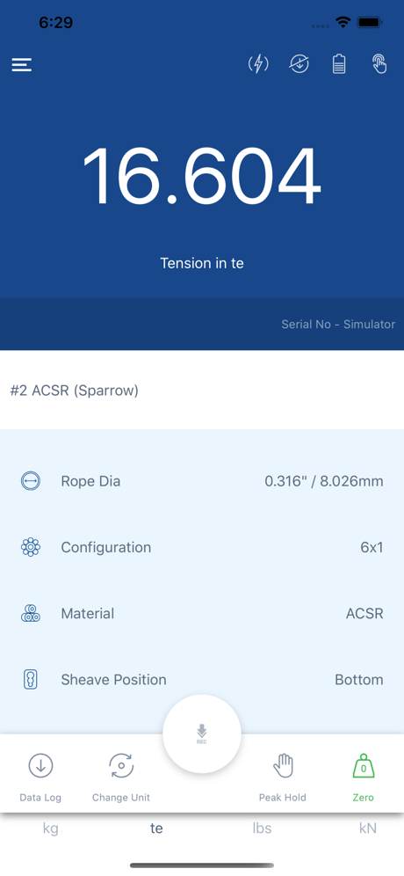Open the hamburger menu

click(x=22, y=65)
